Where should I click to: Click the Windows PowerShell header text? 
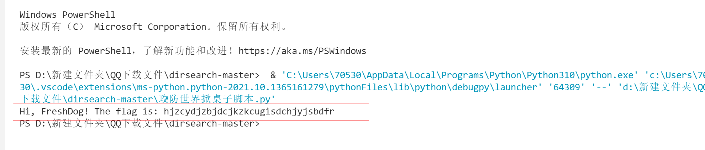[67, 15]
